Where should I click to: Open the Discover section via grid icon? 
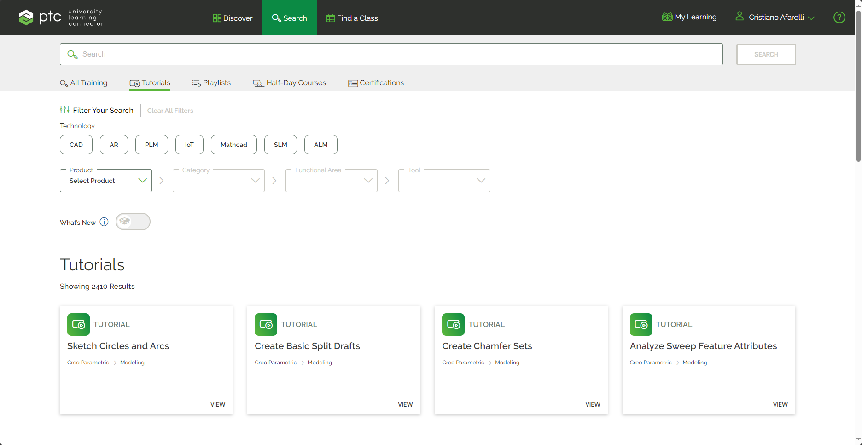tap(217, 18)
